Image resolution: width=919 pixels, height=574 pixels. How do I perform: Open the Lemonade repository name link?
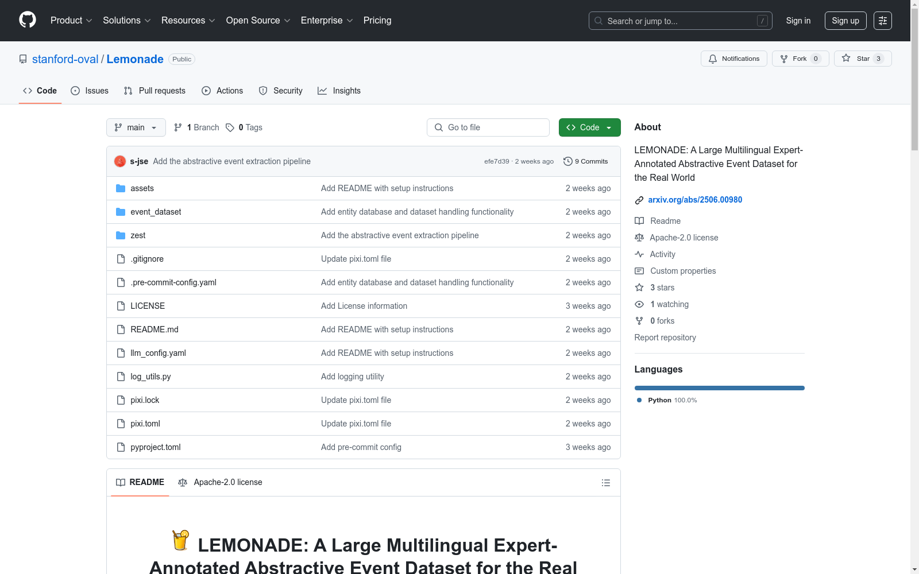(x=135, y=59)
